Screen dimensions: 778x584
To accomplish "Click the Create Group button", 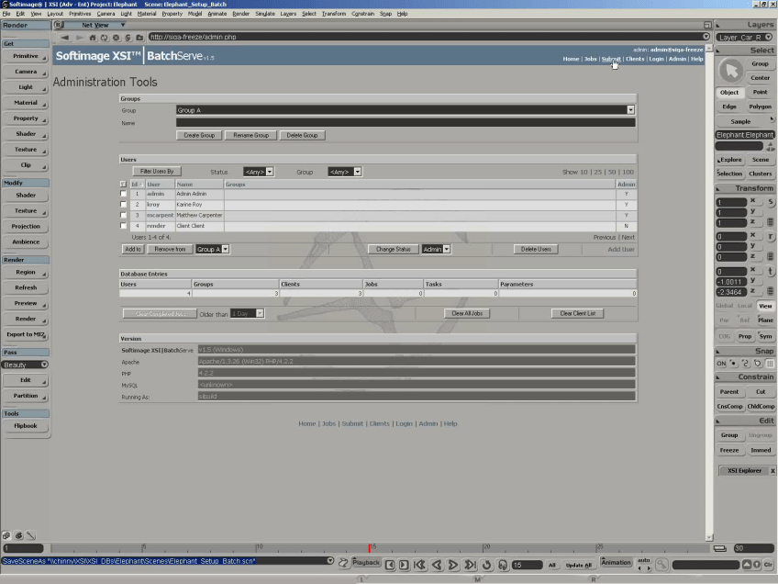I will click(x=198, y=135).
